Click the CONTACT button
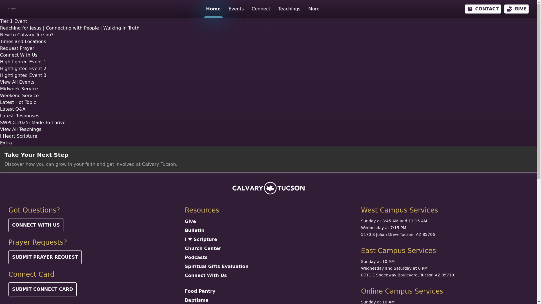Screen dimensions: 541x304 (x=483, y=9)
